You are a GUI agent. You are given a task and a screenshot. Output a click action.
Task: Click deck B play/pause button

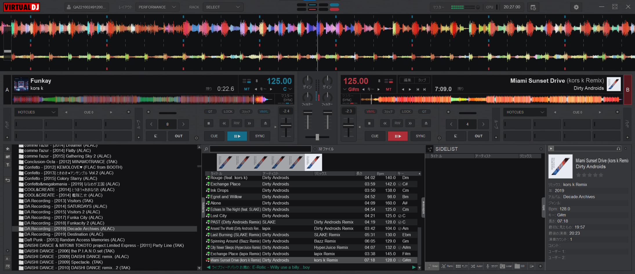(398, 136)
